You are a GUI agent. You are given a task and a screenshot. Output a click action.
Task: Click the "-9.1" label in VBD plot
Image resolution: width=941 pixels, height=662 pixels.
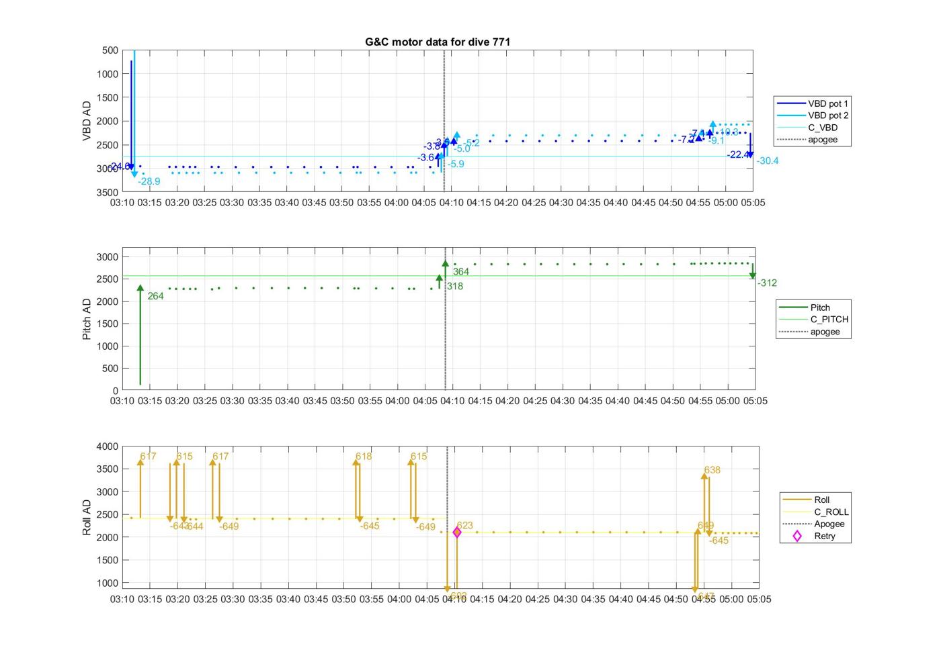(717, 140)
